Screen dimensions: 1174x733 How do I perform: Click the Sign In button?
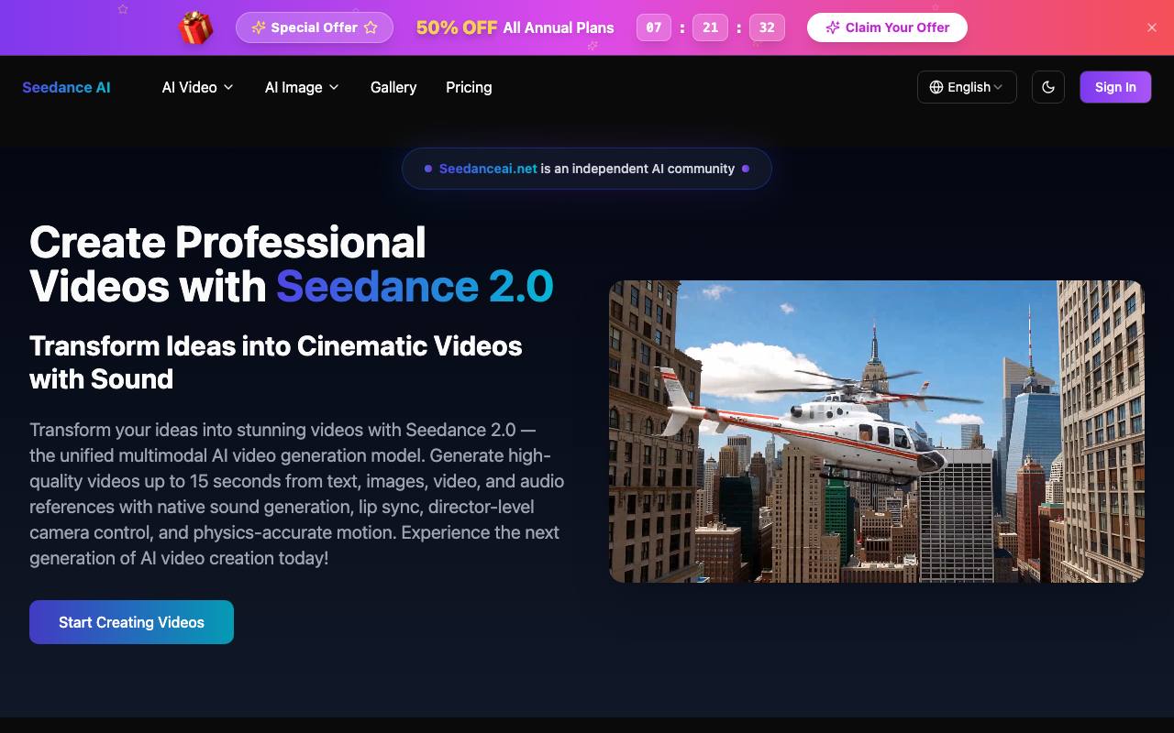point(1115,87)
